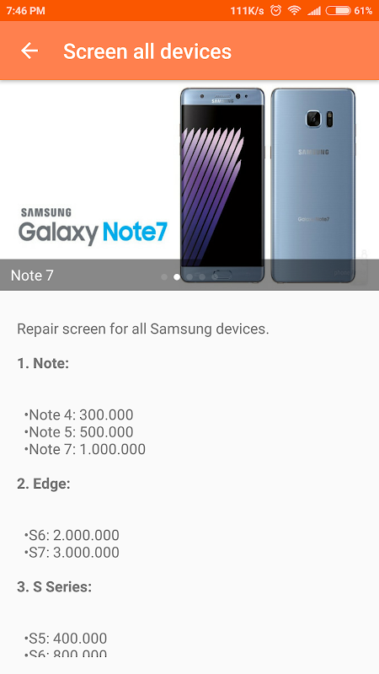
Task: Tap the S7: 3.000.000 Edge price line
Action: pos(72,553)
